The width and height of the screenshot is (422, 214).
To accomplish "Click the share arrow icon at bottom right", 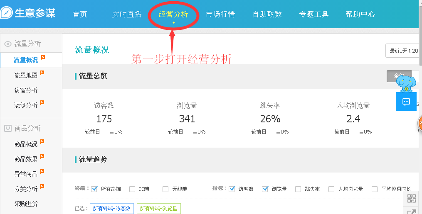I will pyautogui.click(x=412, y=212).
